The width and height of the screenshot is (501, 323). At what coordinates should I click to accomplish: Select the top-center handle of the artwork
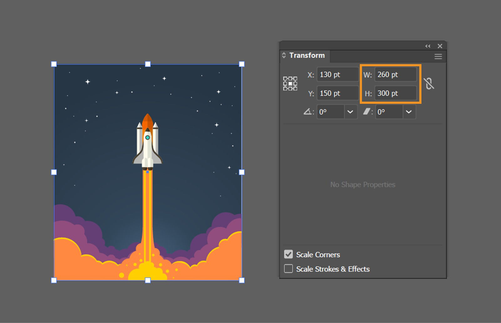pyautogui.click(x=148, y=64)
